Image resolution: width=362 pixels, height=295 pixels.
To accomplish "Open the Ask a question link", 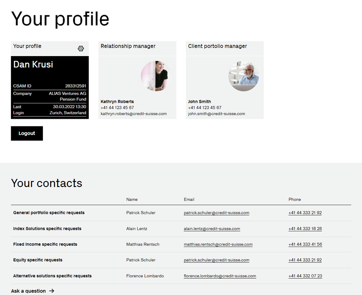I will [29, 291].
